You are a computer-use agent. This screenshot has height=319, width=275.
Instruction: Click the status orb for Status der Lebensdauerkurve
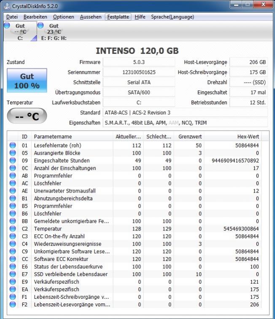click(x=13, y=266)
